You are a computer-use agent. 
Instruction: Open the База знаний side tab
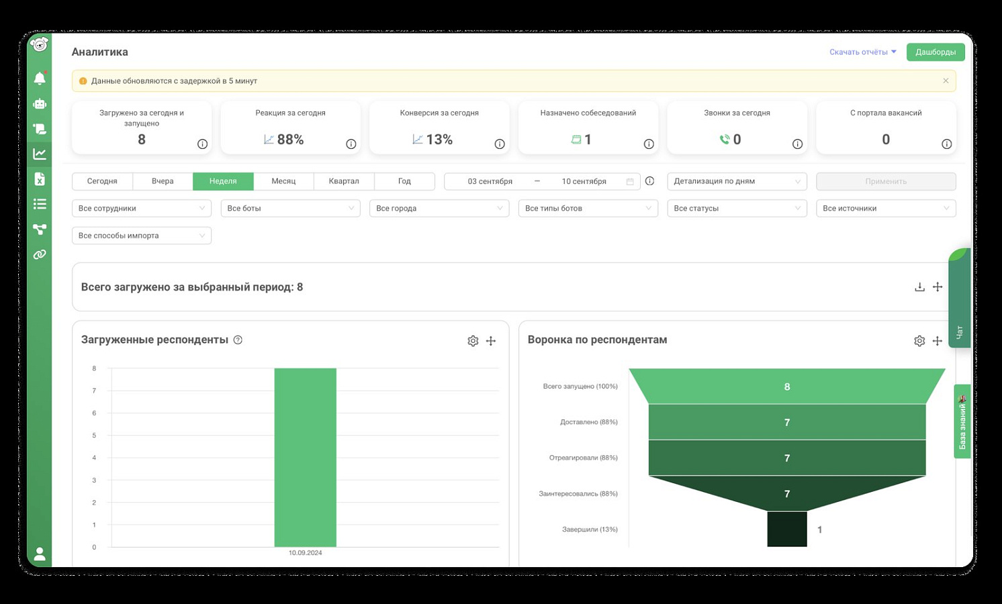click(962, 421)
